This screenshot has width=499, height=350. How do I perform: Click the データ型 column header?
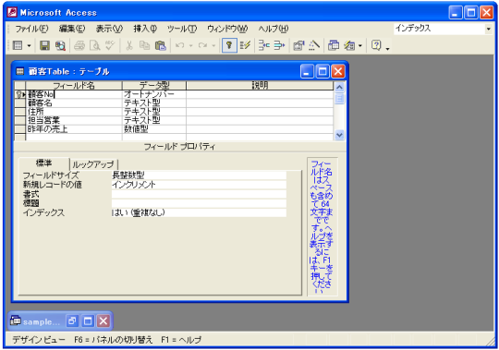[x=154, y=85]
